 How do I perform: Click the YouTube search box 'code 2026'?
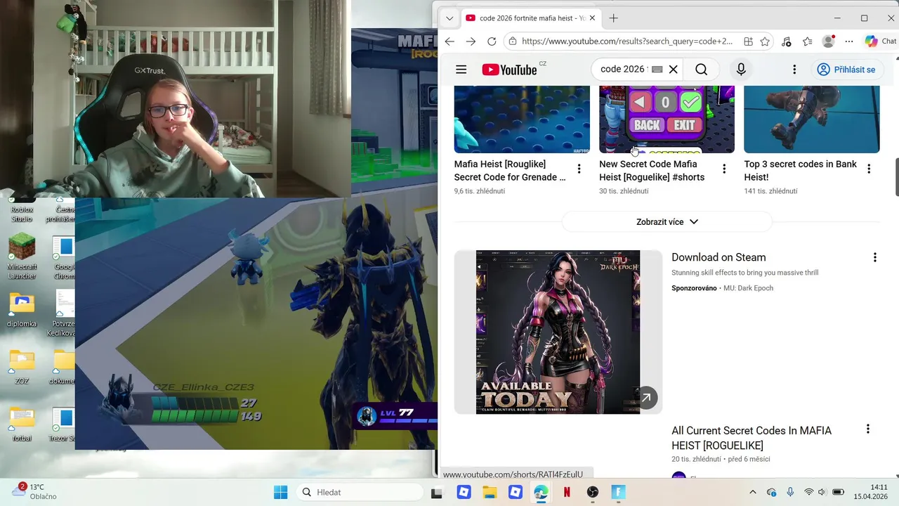coord(623,70)
